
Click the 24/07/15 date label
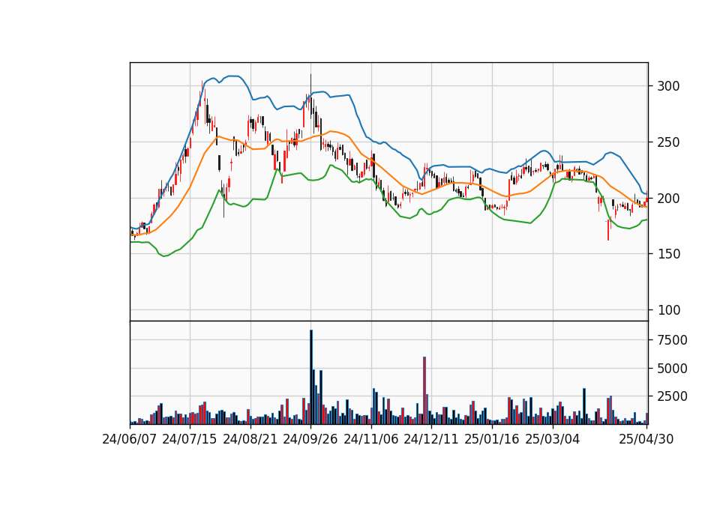tap(190, 439)
